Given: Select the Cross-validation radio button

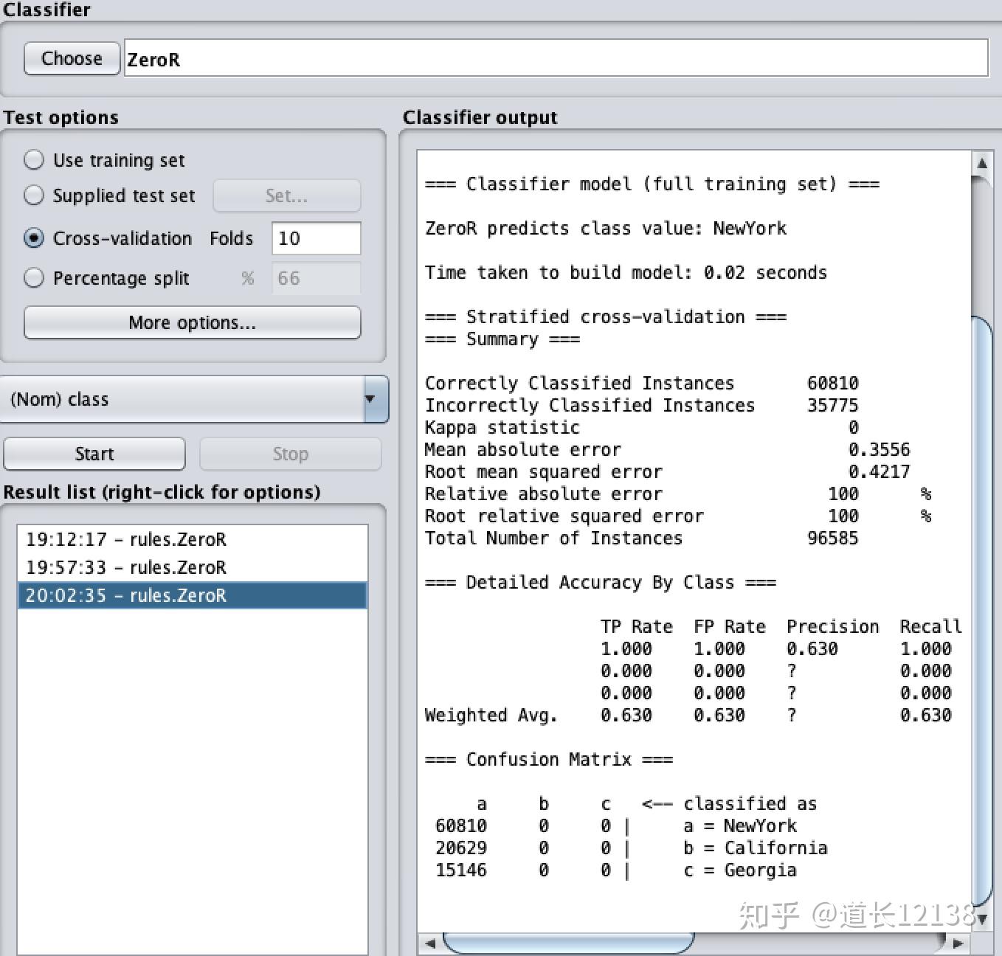Looking at the screenshot, I should pos(34,238).
